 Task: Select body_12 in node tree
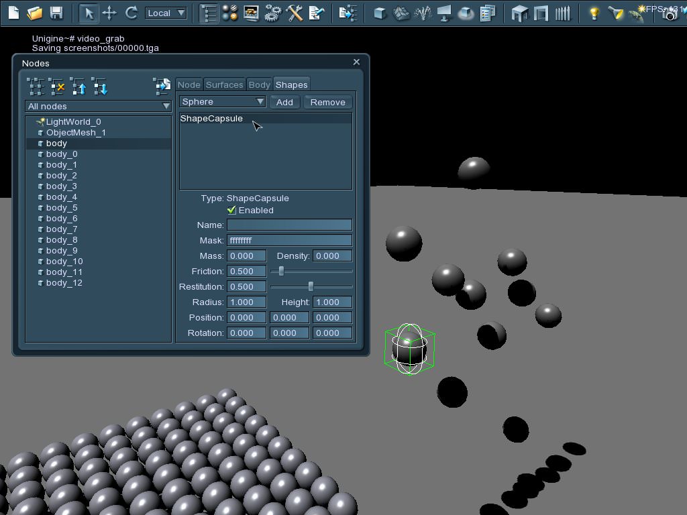98,282
